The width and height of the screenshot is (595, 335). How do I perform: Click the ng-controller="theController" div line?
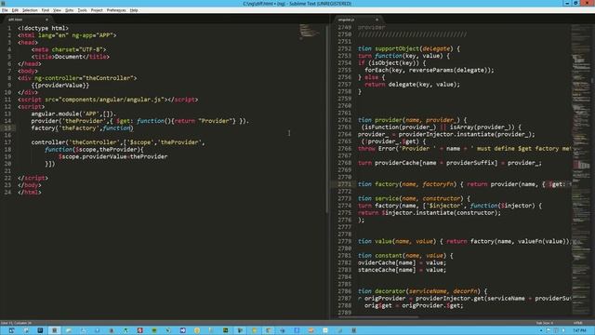(77, 78)
